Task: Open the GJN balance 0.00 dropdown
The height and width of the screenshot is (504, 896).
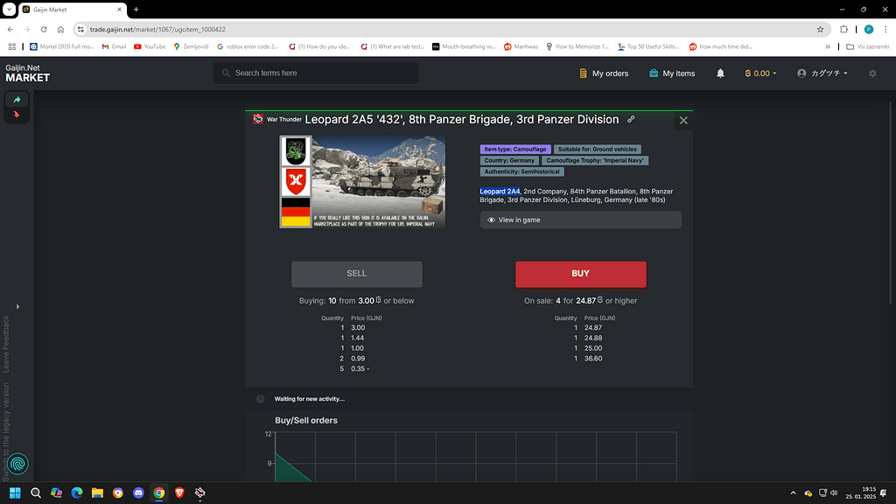Action: (x=760, y=73)
